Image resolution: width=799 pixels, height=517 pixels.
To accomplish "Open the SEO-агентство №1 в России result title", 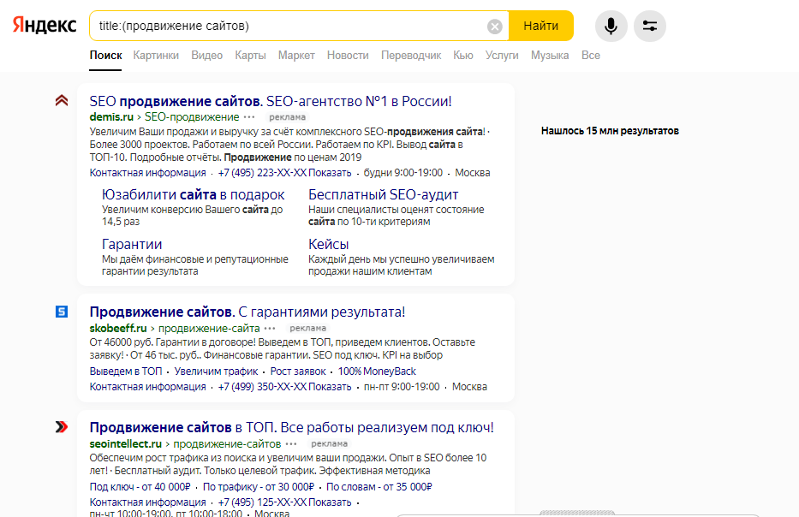I will [271, 101].
